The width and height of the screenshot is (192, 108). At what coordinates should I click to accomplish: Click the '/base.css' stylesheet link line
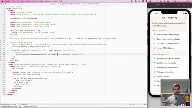coord(30,22)
